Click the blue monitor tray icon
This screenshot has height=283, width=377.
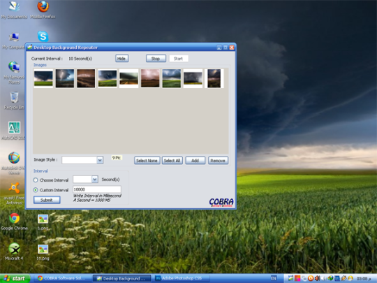click(337, 278)
